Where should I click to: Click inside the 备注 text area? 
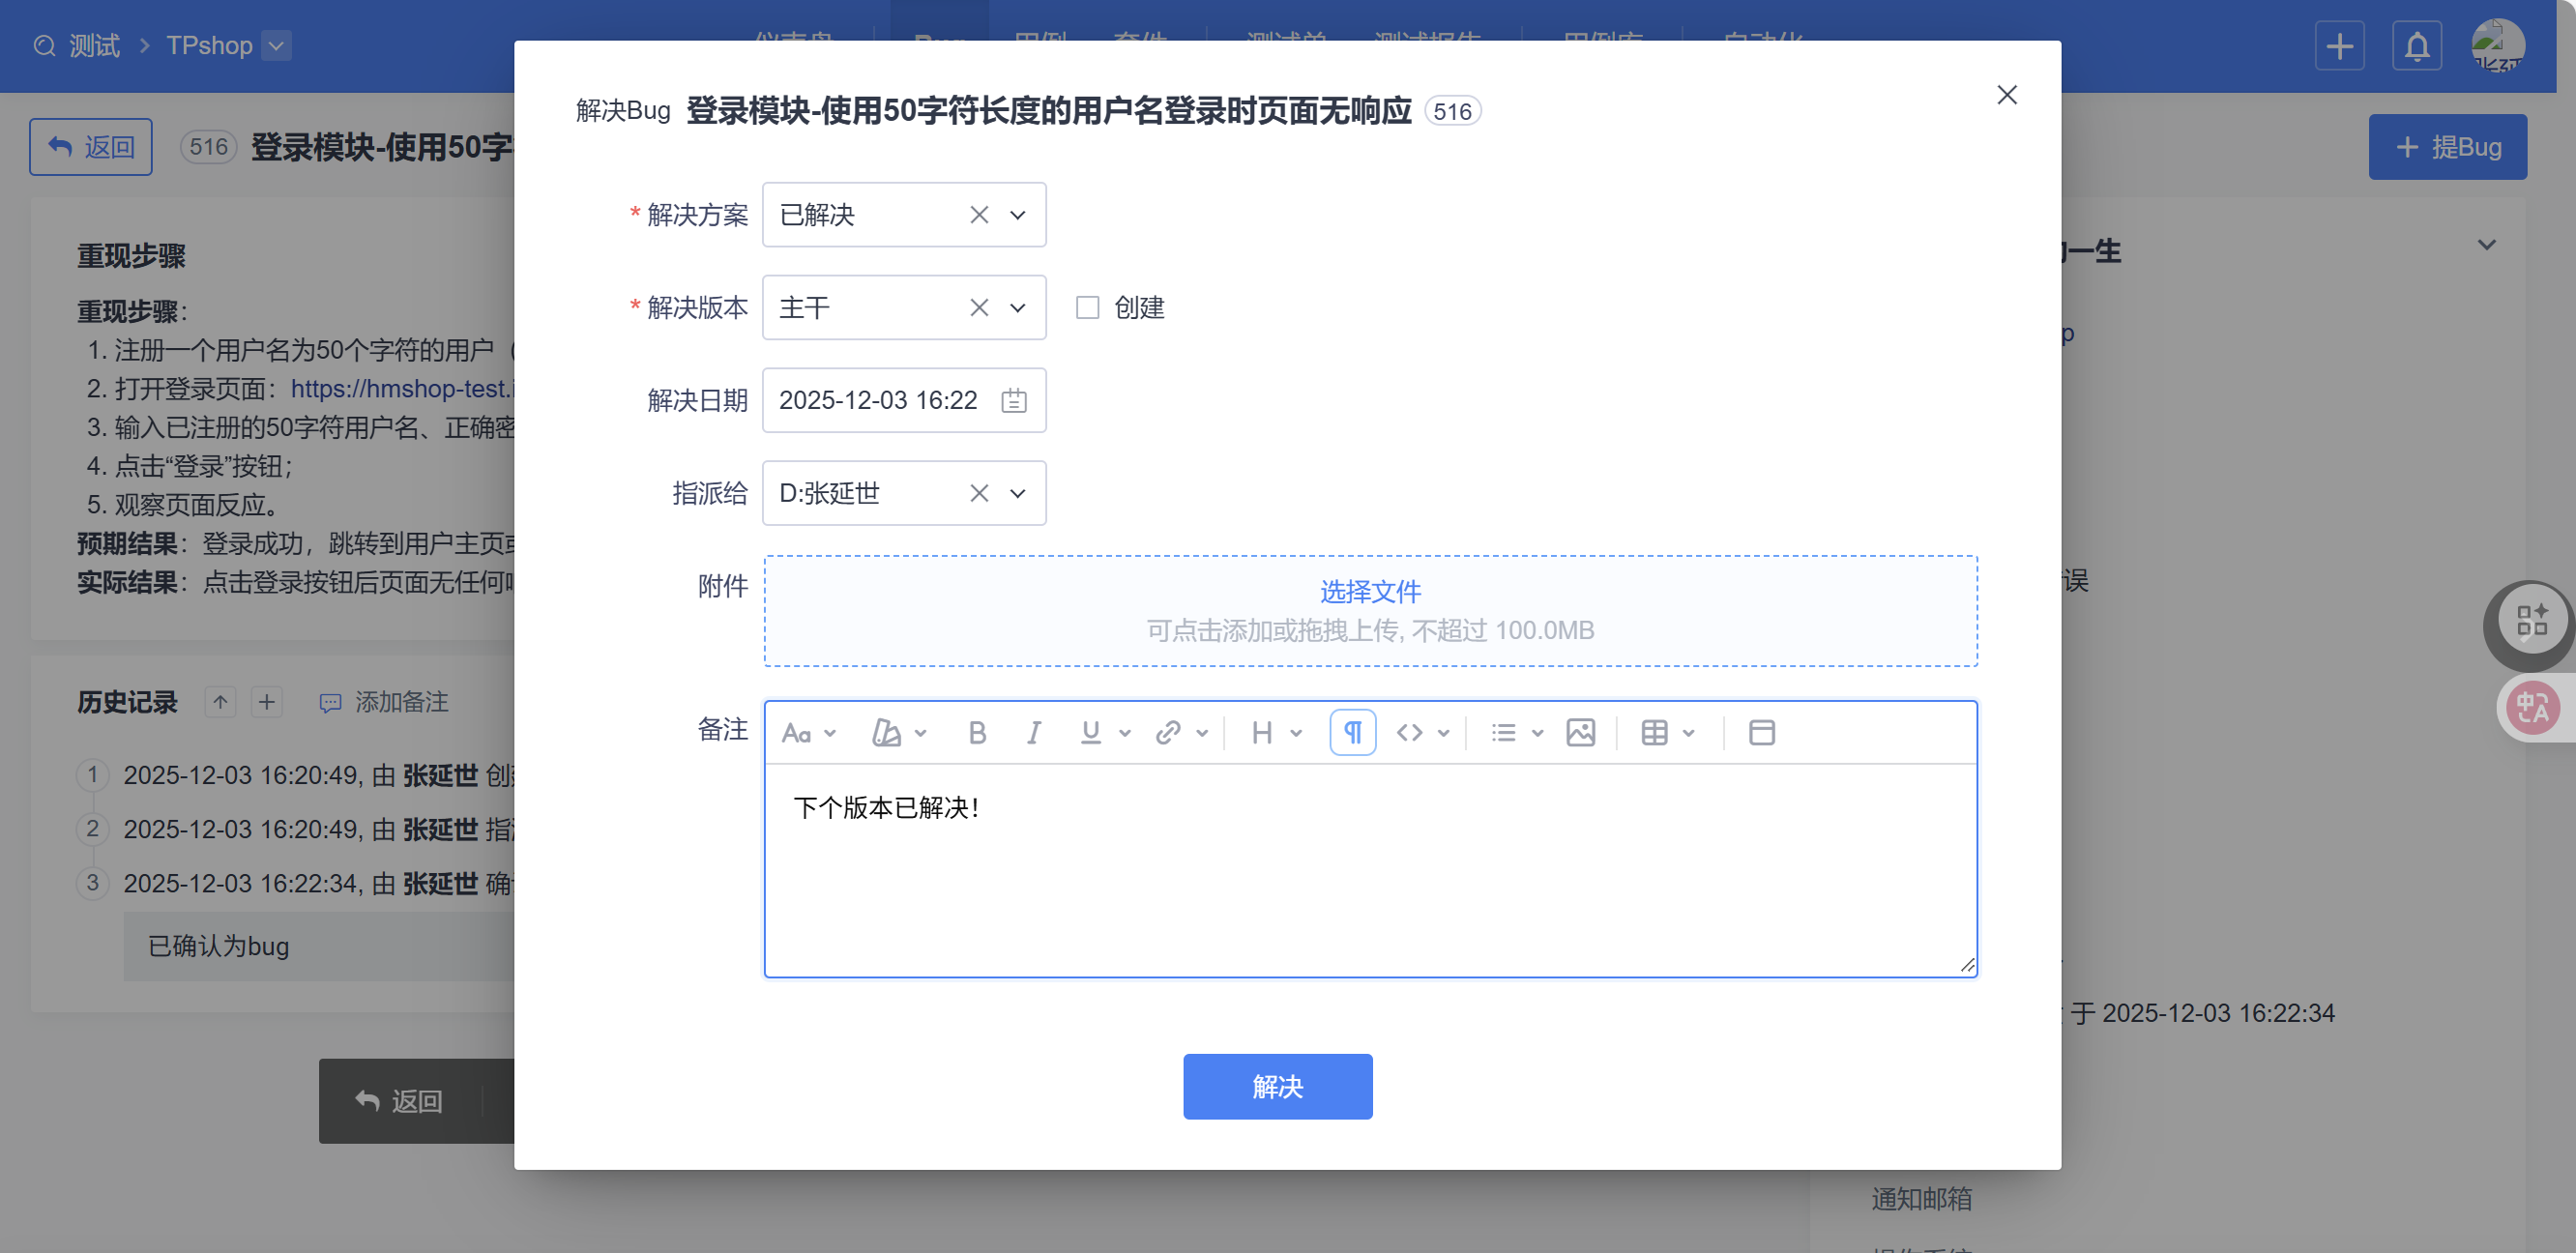coord(1370,870)
